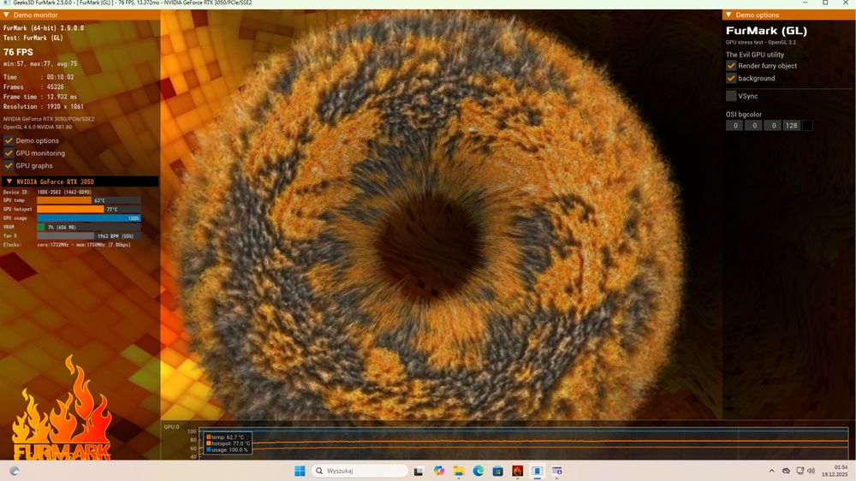This screenshot has height=481, width=856.
Task: Uncheck Render furry object
Action: 731,66
